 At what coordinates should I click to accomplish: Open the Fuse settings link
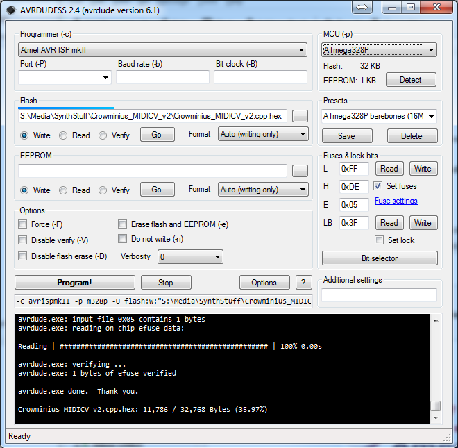click(396, 201)
